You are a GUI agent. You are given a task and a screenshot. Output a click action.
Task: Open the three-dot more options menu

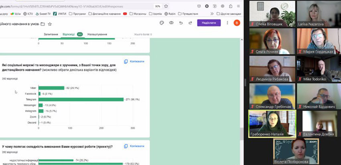point(227,23)
